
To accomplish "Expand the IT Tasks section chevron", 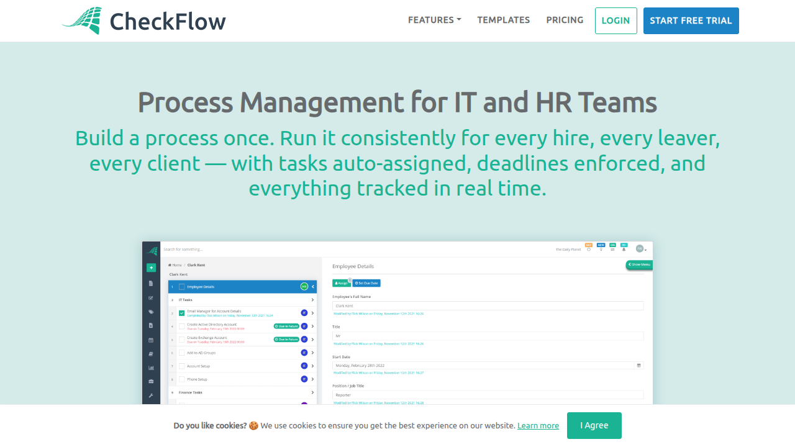I will tap(312, 300).
